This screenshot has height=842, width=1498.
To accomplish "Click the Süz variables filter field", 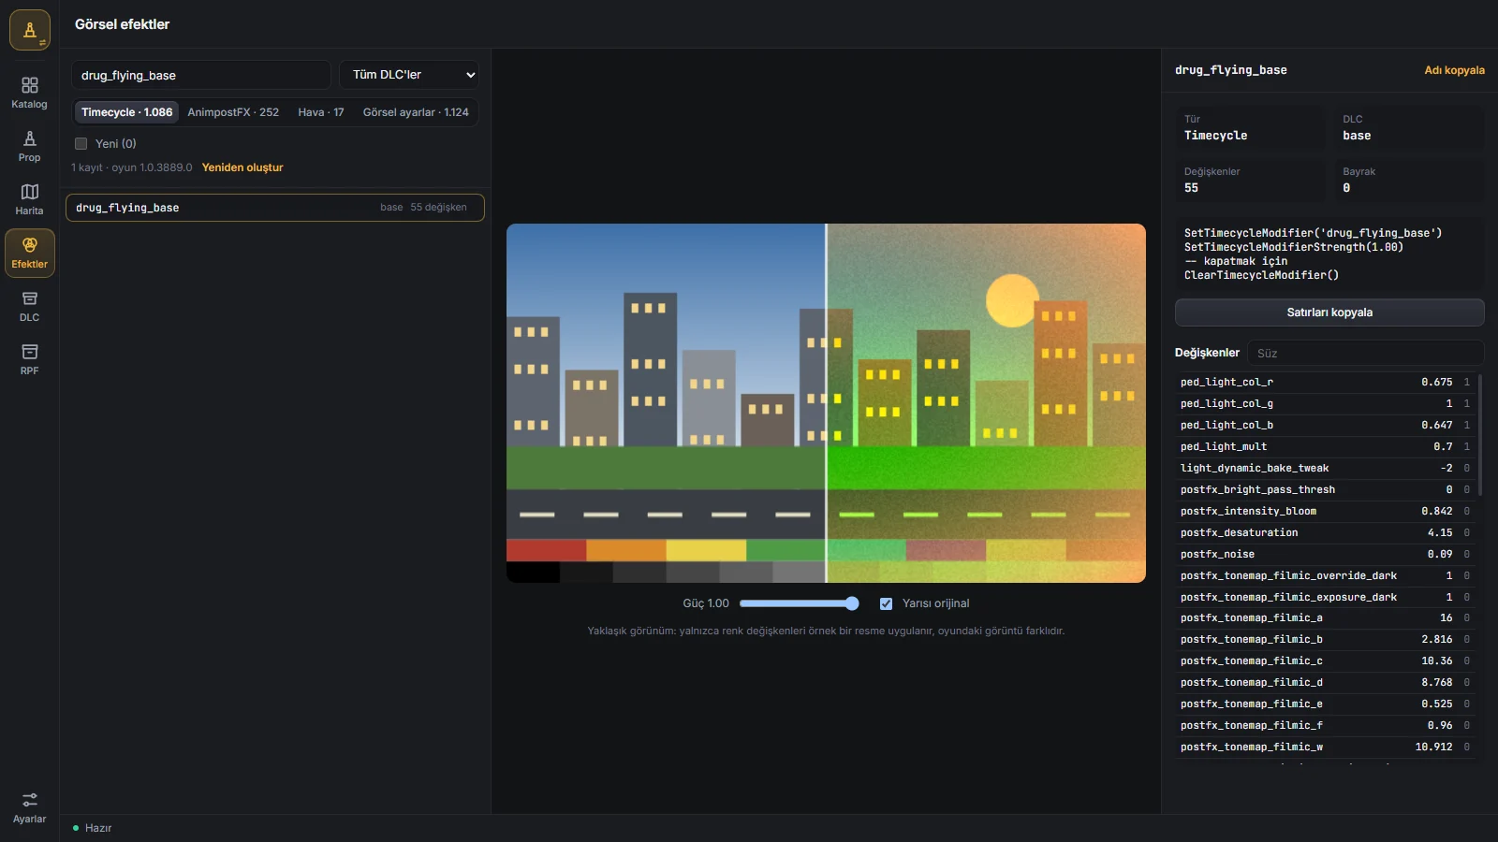I will coord(1366,353).
